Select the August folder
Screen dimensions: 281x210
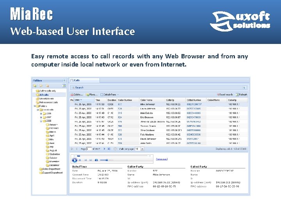pos(52,150)
